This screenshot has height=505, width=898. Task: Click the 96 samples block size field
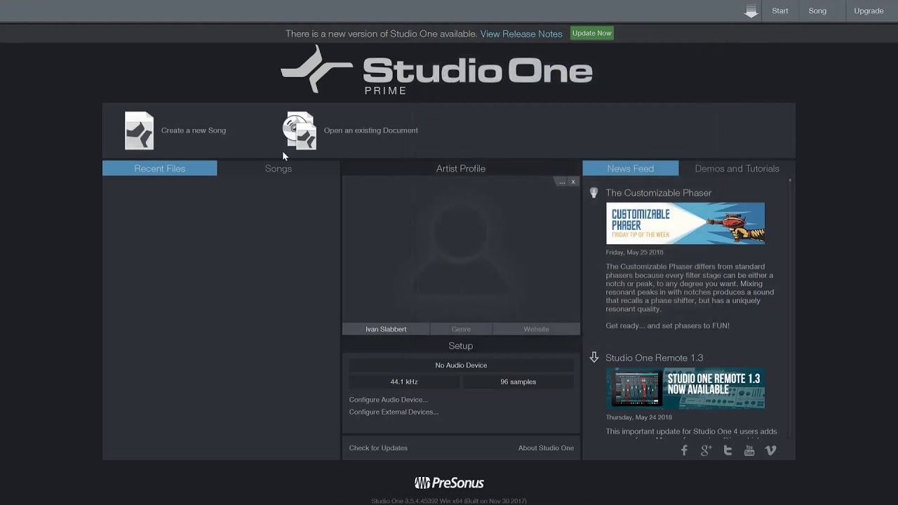click(518, 382)
